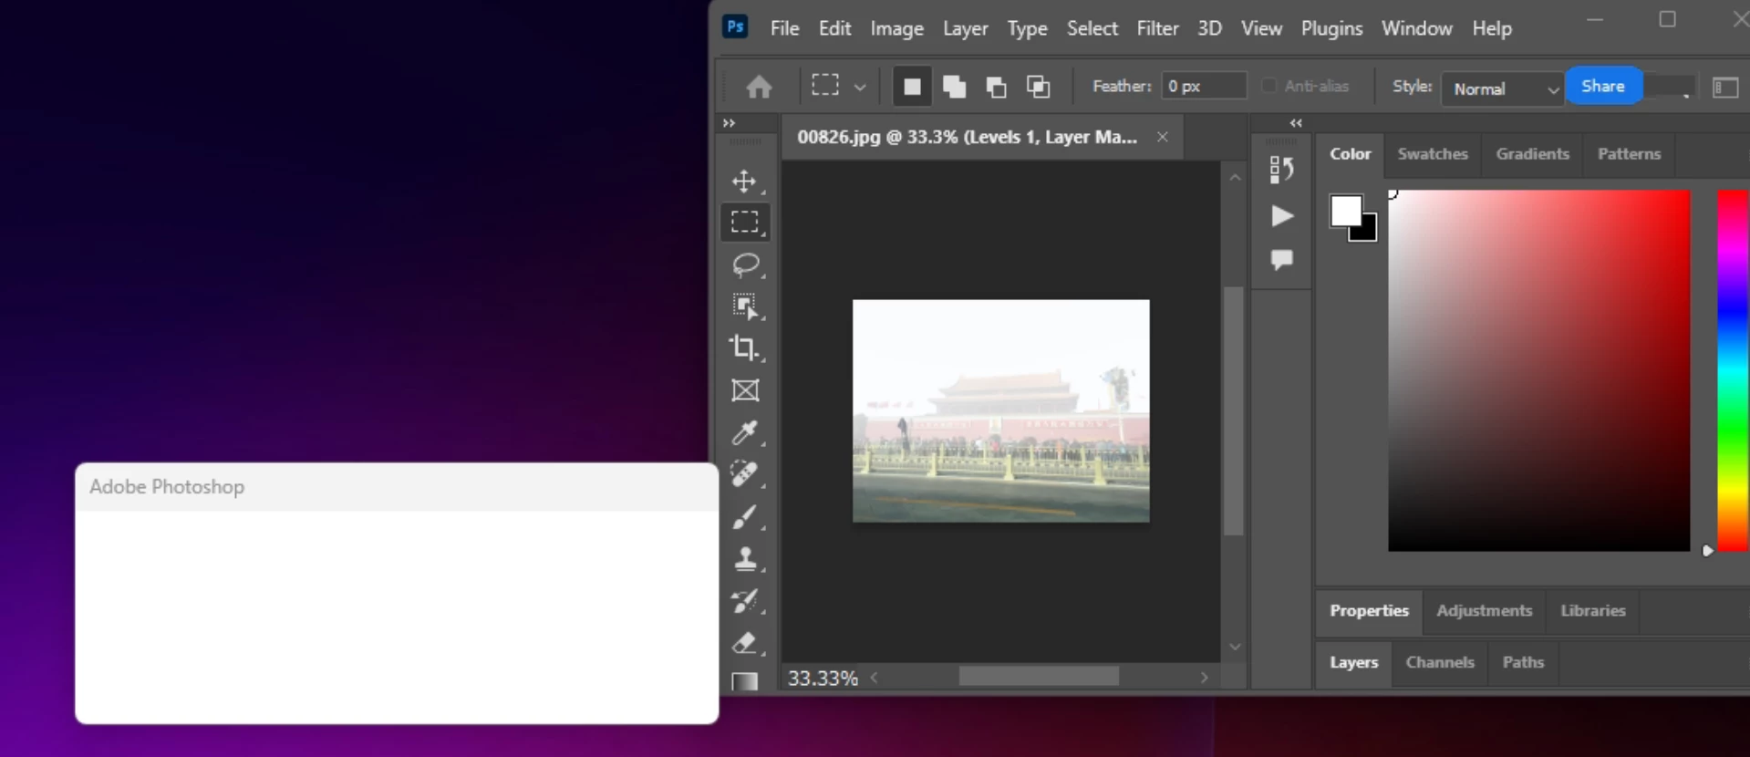This screenshot has width=1750, height=757.
Task: Click the Feather input field
Action: coord(1204,86)
